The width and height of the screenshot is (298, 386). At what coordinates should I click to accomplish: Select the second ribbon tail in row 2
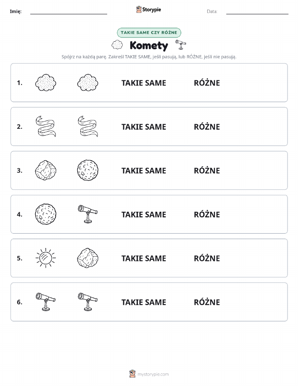coord(88,127)
